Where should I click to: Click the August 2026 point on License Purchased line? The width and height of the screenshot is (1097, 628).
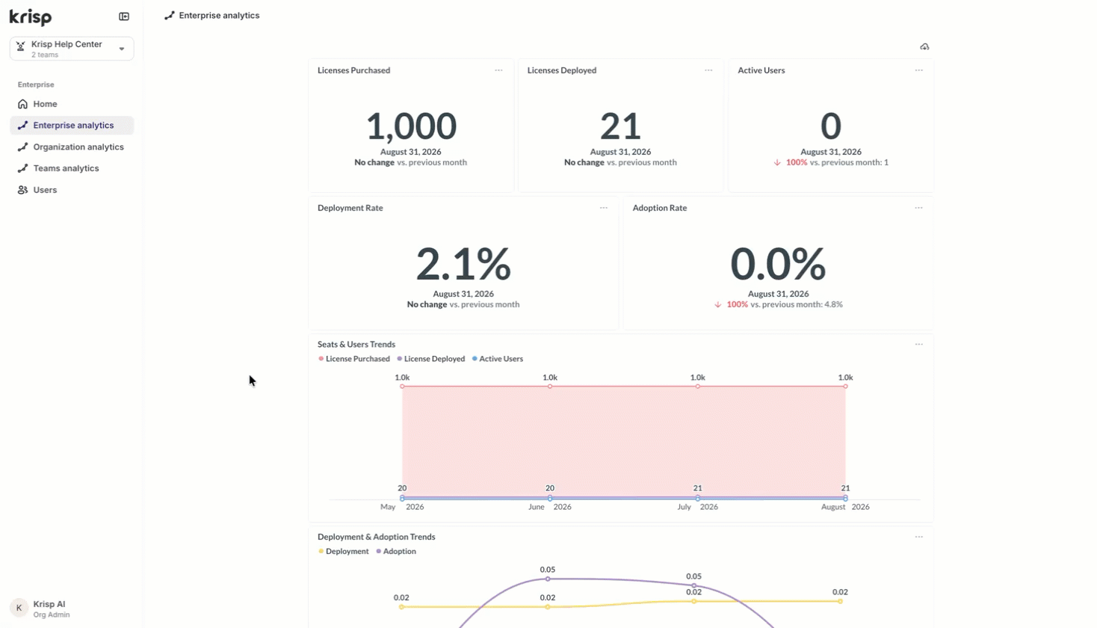pos(845,387)
